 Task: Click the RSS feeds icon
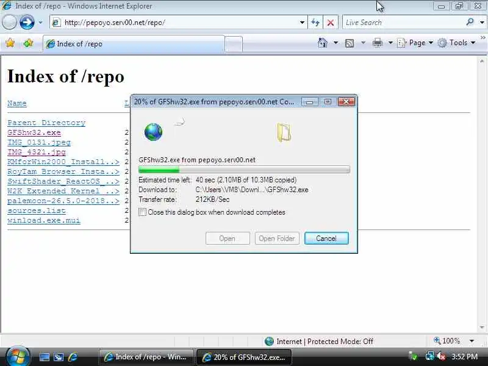(350, 43)
